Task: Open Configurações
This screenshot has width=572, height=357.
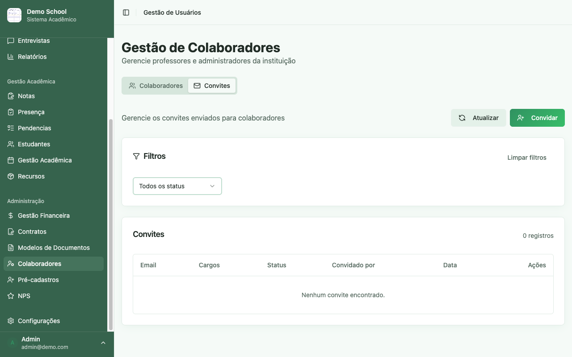Action: click(x=54, y=321)
